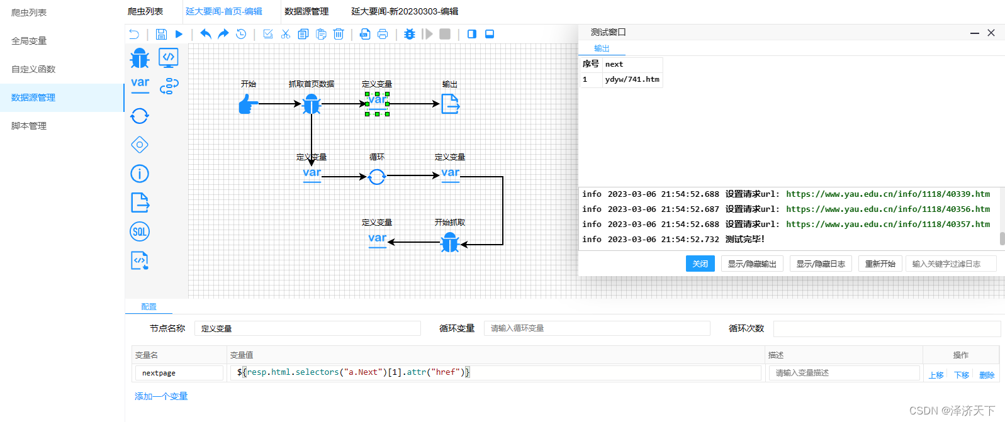
Task: Switch to the 数据源管理 top tab
Action: tap(306, 11)
